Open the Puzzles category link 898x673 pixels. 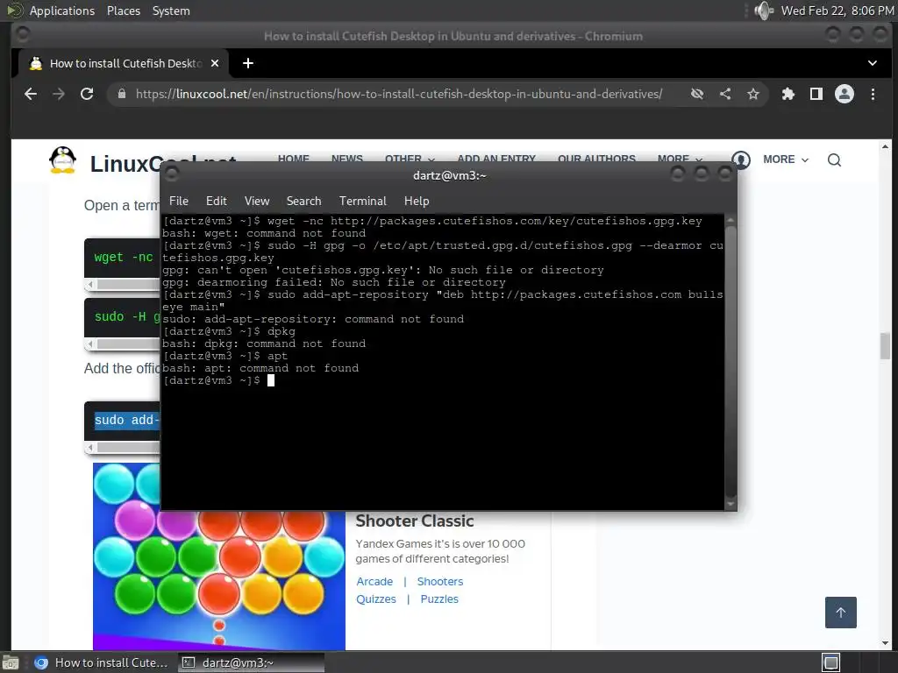pos(439,599)
